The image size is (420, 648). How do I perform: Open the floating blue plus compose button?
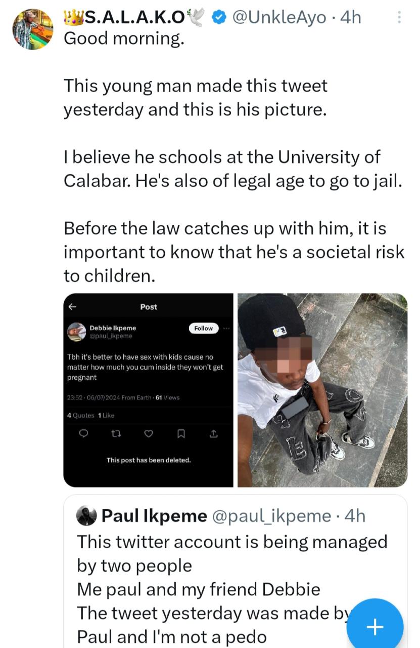(375, 628)
